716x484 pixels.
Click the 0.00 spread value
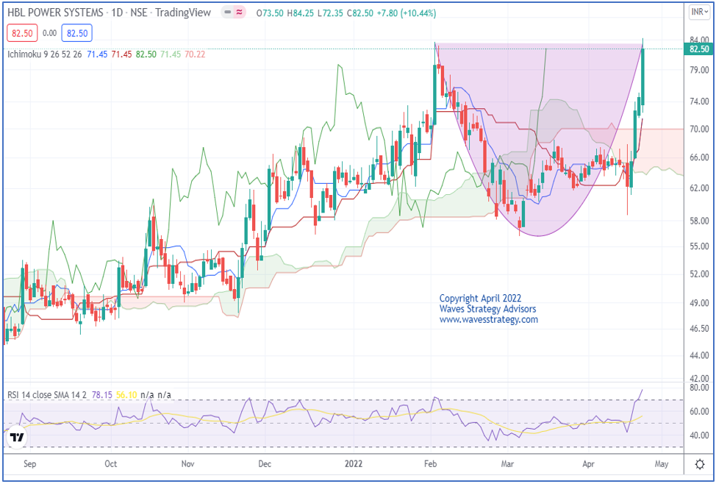pyautogui.click(x=49, y=33)
